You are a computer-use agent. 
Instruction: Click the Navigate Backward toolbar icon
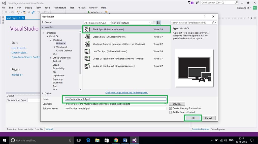6,12
